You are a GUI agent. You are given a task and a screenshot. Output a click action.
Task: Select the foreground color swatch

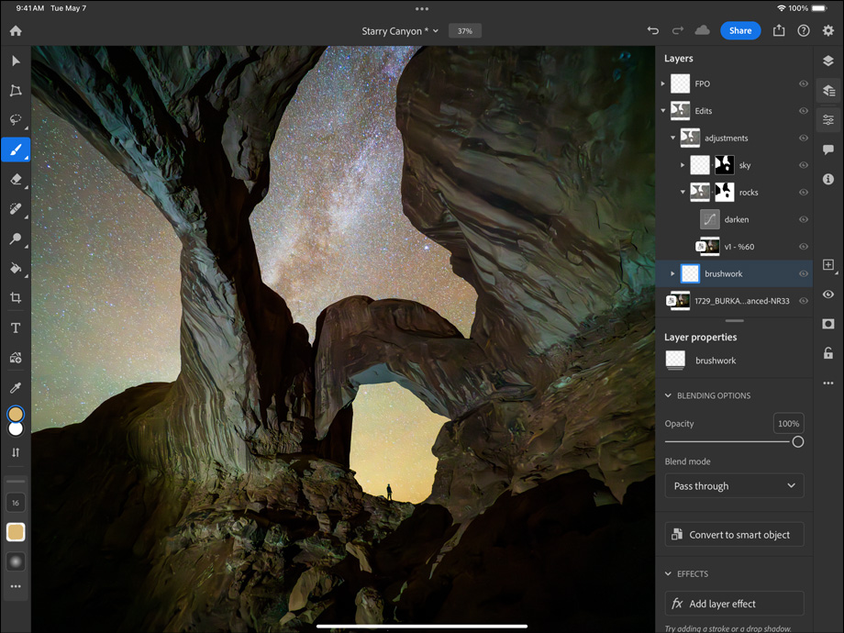tap(13, 413)
